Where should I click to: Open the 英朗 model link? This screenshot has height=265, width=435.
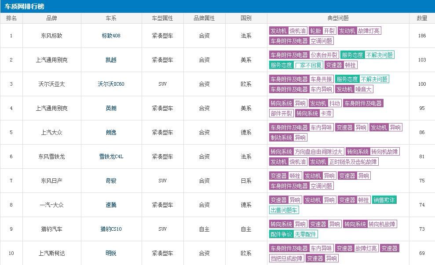110,108
